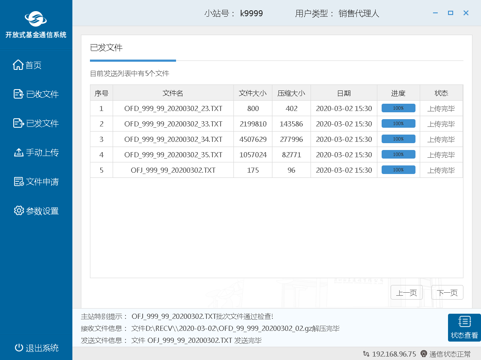
Task: Maximize the application window
Action: pos(450,13)
